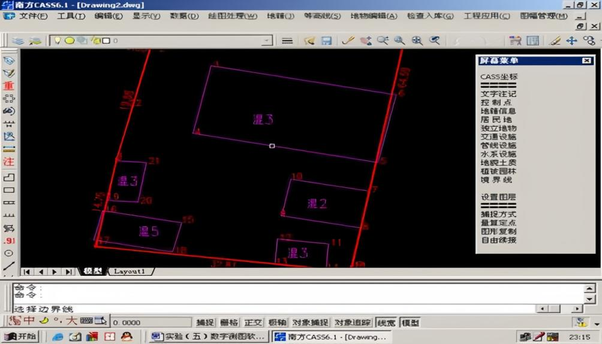Click the circle-with-dot point tool icon
602x344 pixels.
pos(8,253)
